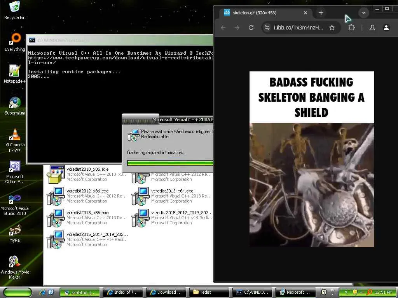The width and height of the screenshot is (398, 298).
Task: Reload the skeleton.gif page
Action: 251,28
